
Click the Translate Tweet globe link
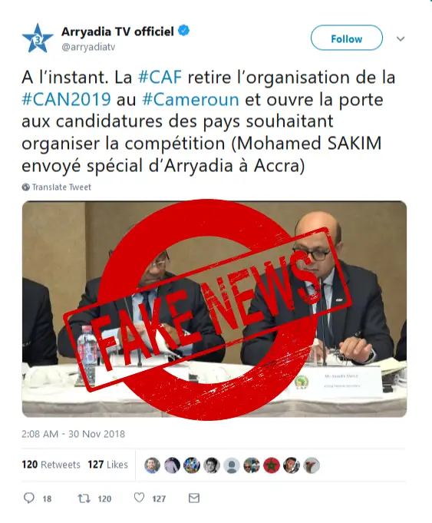(56, 187)
